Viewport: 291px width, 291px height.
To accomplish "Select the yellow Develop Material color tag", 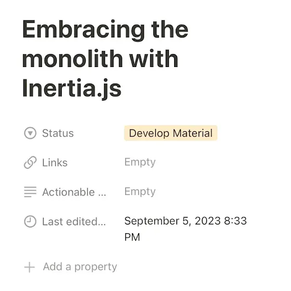I will [171, 133].
